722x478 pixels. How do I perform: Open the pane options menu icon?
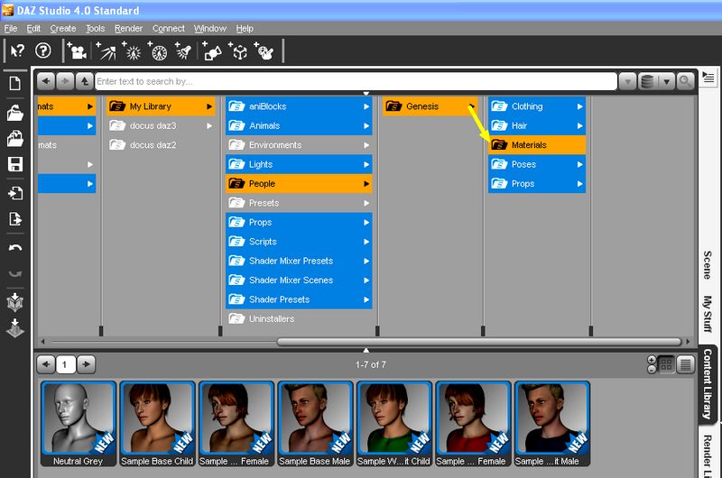click(x=708, y=78)
